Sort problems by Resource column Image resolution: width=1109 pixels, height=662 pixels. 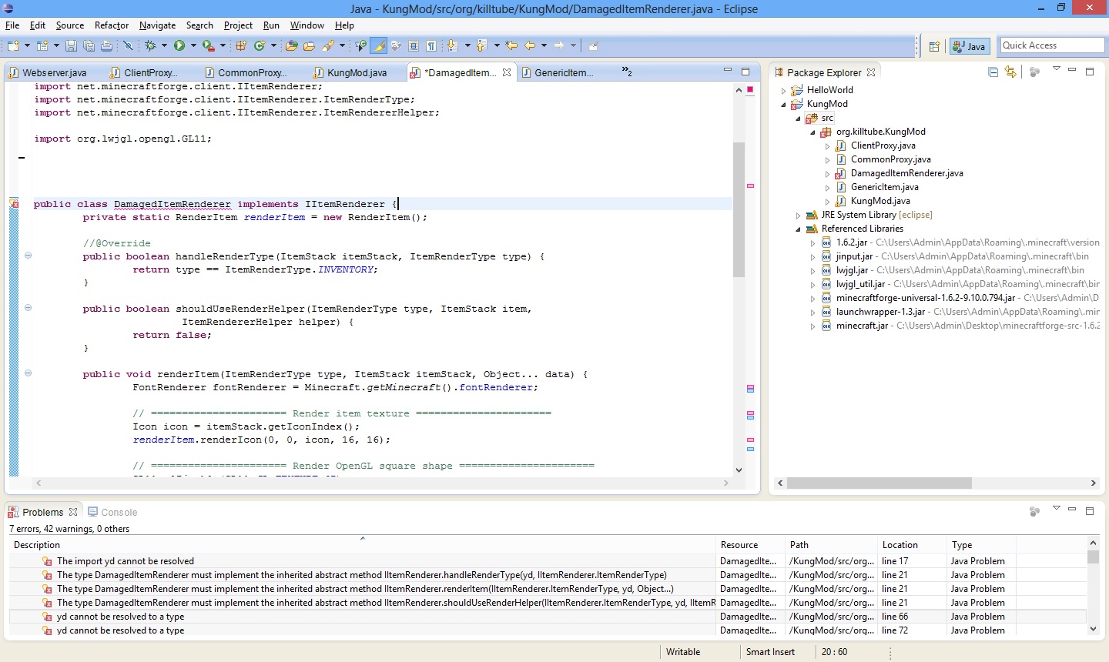point(751,544)
